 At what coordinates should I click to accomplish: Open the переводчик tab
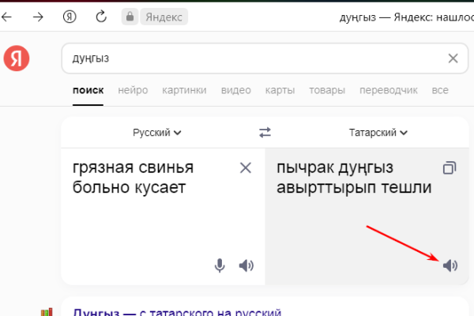pos(388,90)
